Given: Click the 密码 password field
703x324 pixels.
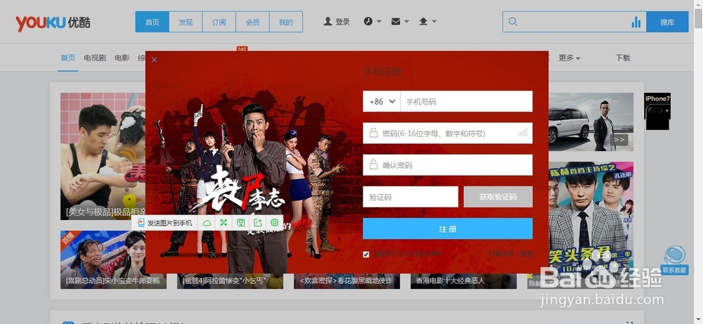Looking at the screenshot, I should 447,133.
